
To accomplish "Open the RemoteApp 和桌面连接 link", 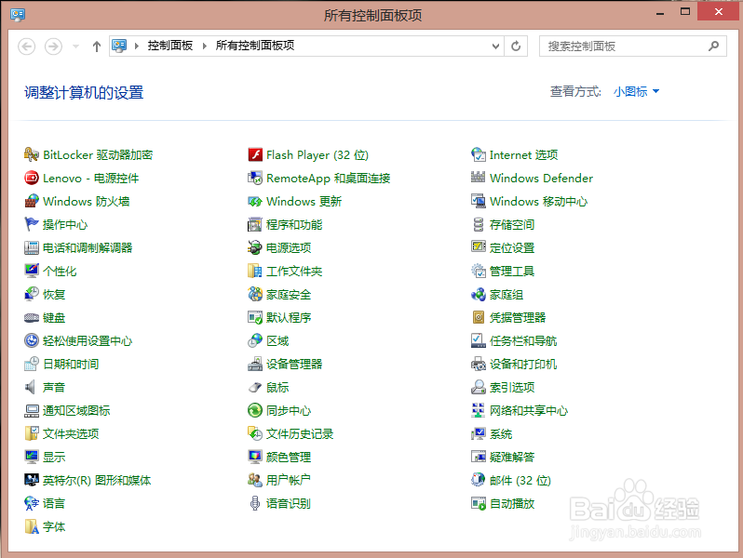I will 328,178.
